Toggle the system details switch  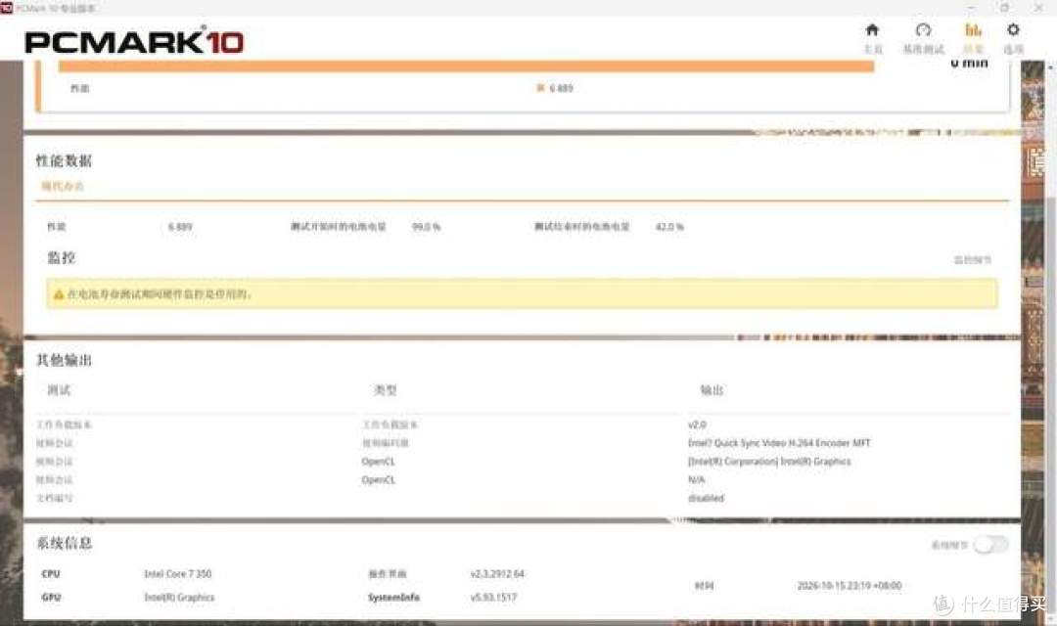tap(990, 545)
